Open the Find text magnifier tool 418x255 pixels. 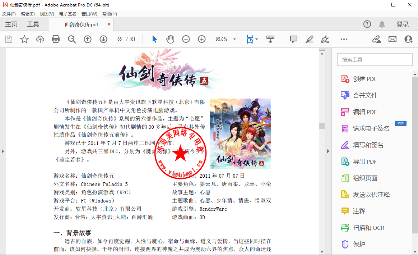tap(72, 39)
